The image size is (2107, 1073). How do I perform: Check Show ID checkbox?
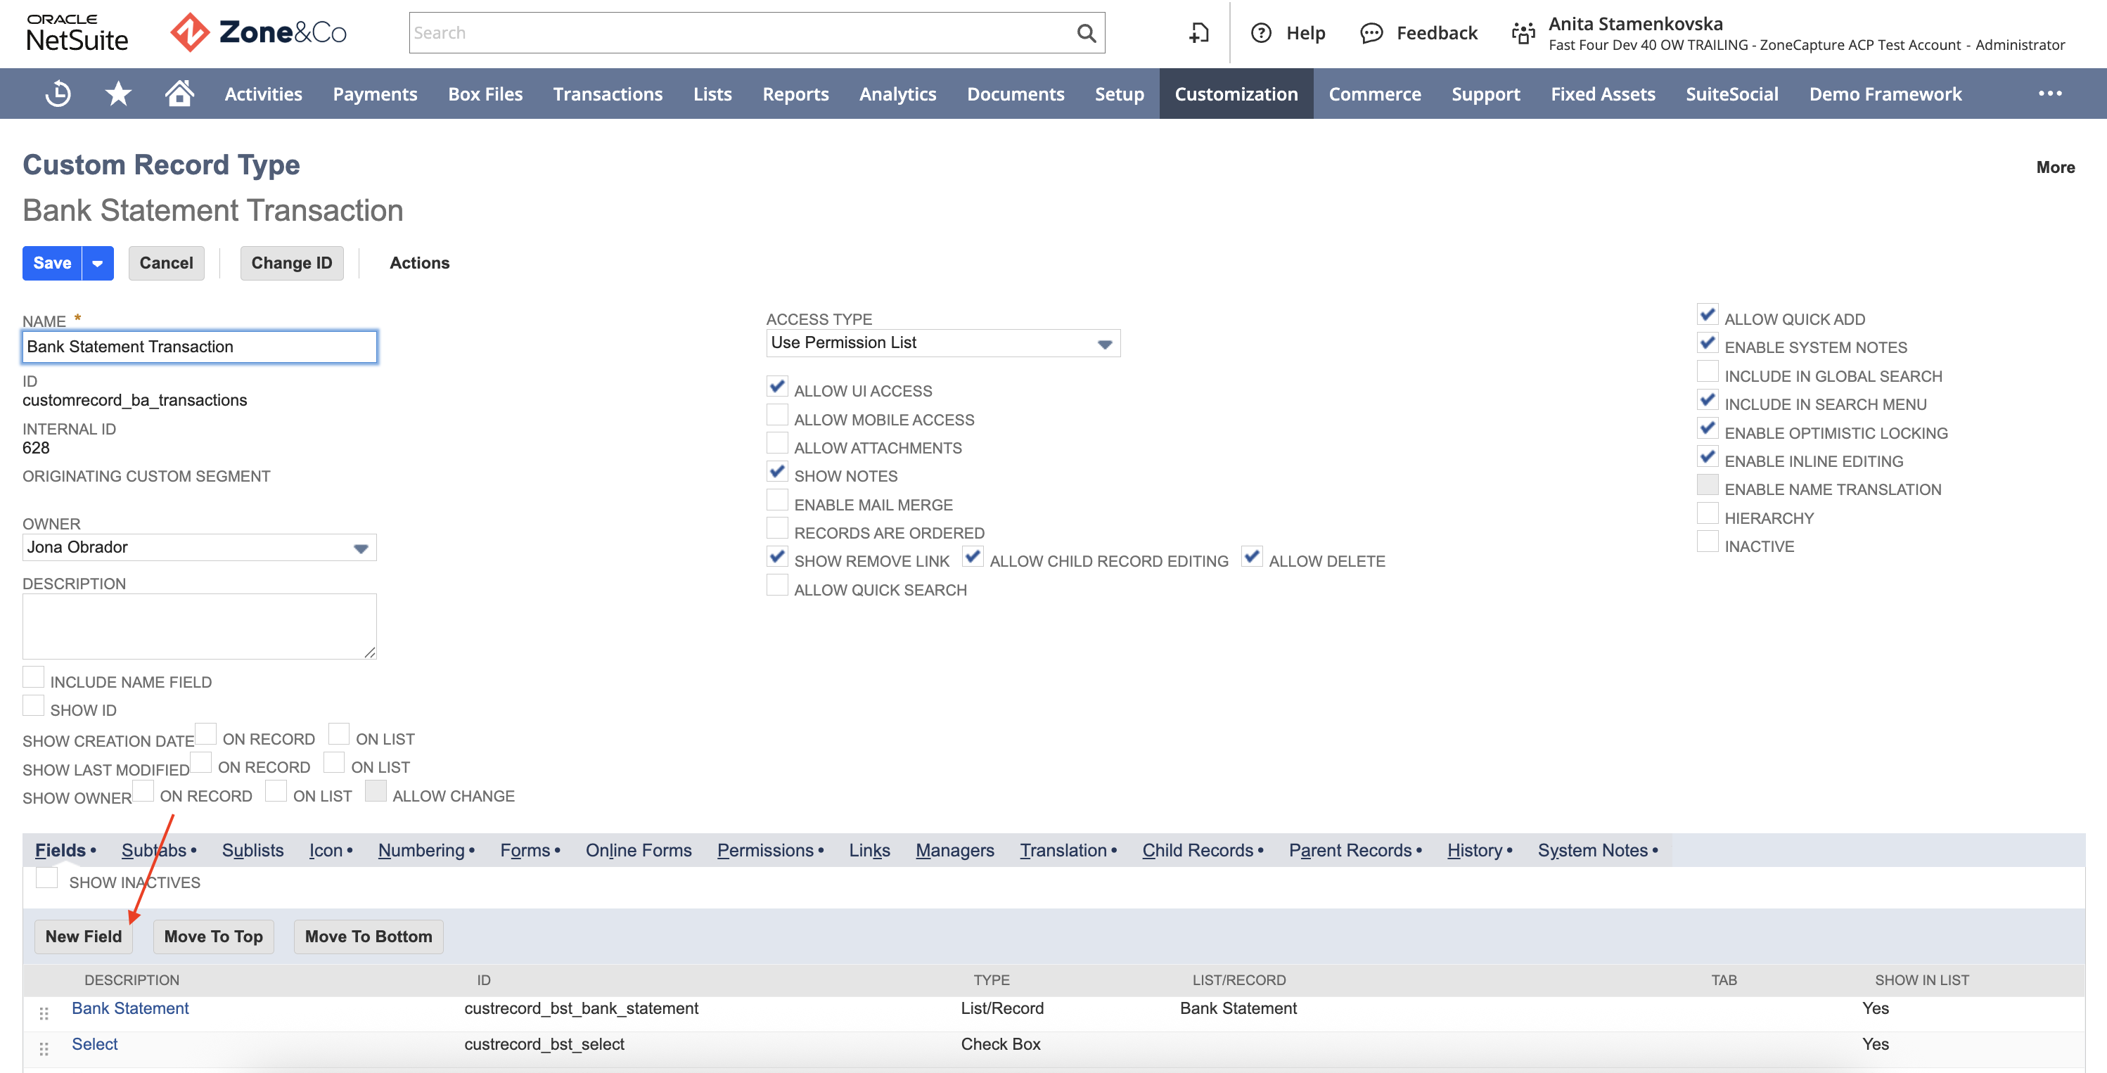click(34, 706)
